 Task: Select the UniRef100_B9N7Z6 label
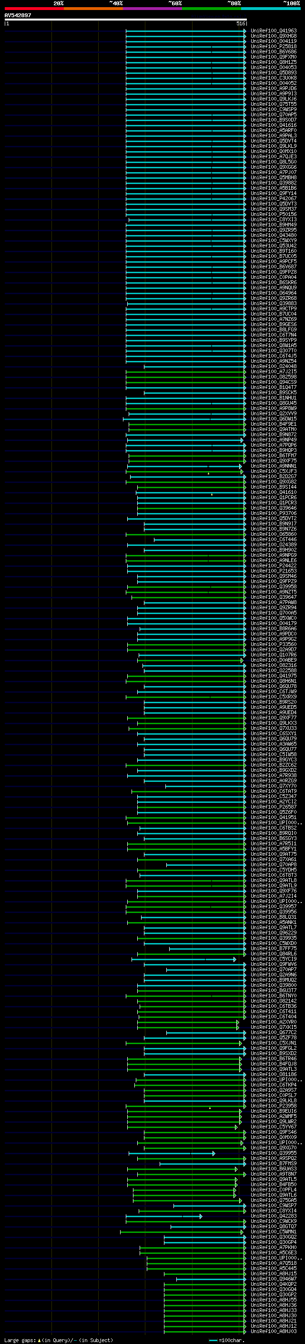[274, 529]
